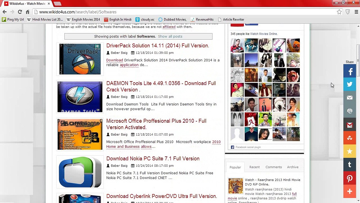Open the Hindi Movies List bookmark

[x=45, y=19]
